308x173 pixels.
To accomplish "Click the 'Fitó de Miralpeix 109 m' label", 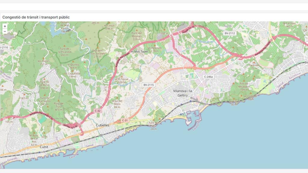I will pyautogui.click(x=244, y=86).
